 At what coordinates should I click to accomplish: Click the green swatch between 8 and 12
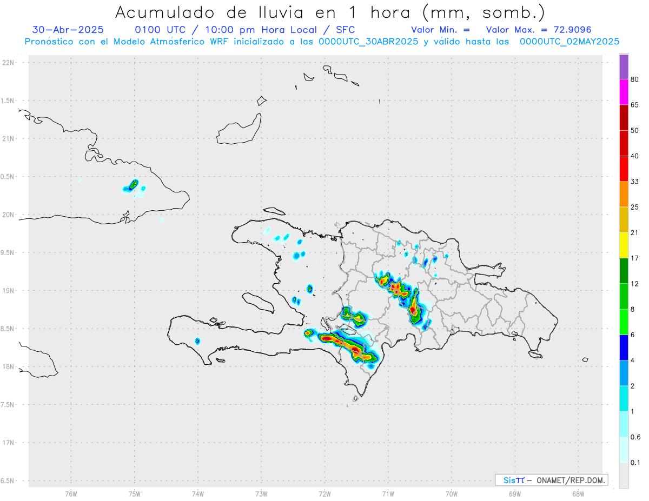pyautogui.click(x=624, y=297)
